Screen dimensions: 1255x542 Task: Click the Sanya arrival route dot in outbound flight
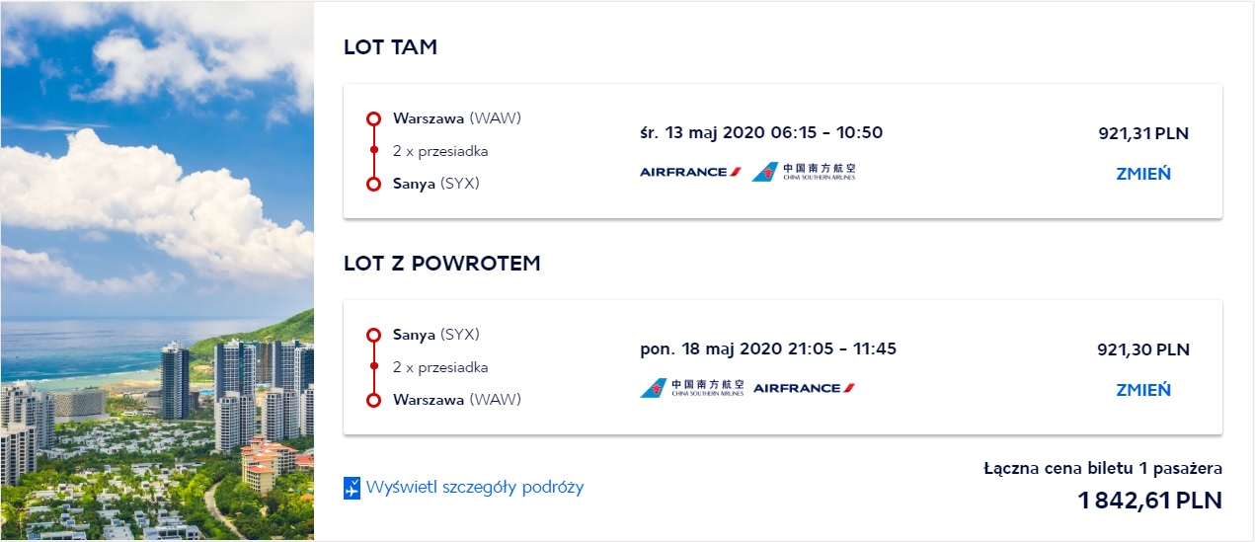tap(373, 184)
